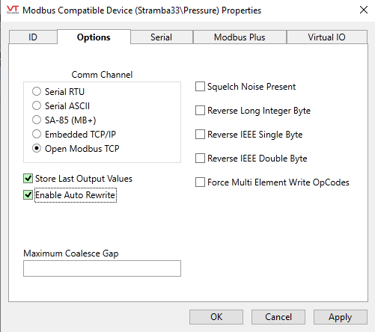Open the Serial tab

tap(162, 37)
